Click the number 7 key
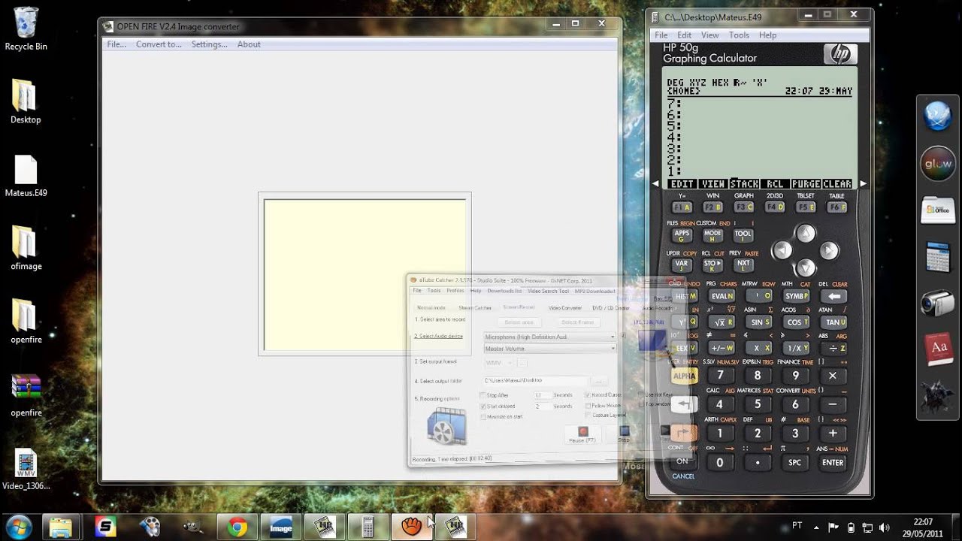 pos(720,375)
